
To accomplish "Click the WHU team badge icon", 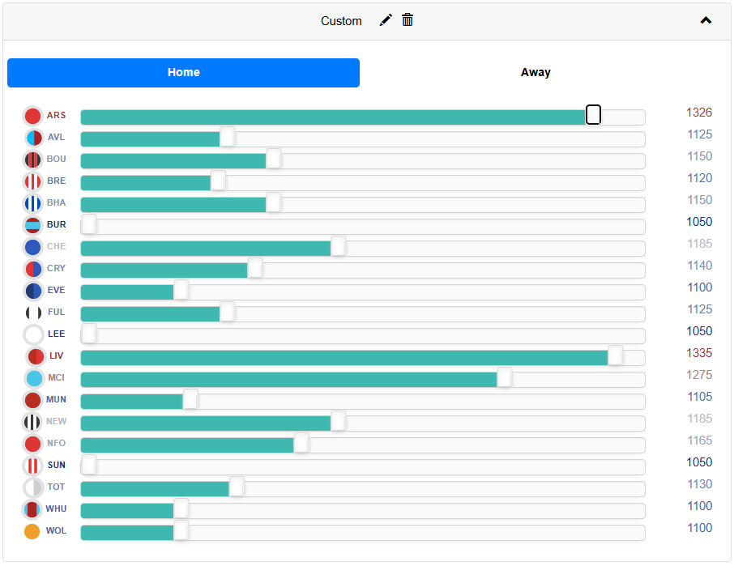I will pos(32,509).
